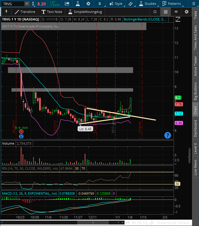This screenshot has height=226, width=199.
Task: Click the cyan 7.12 price bubble
Action: [x=179, y=114]
